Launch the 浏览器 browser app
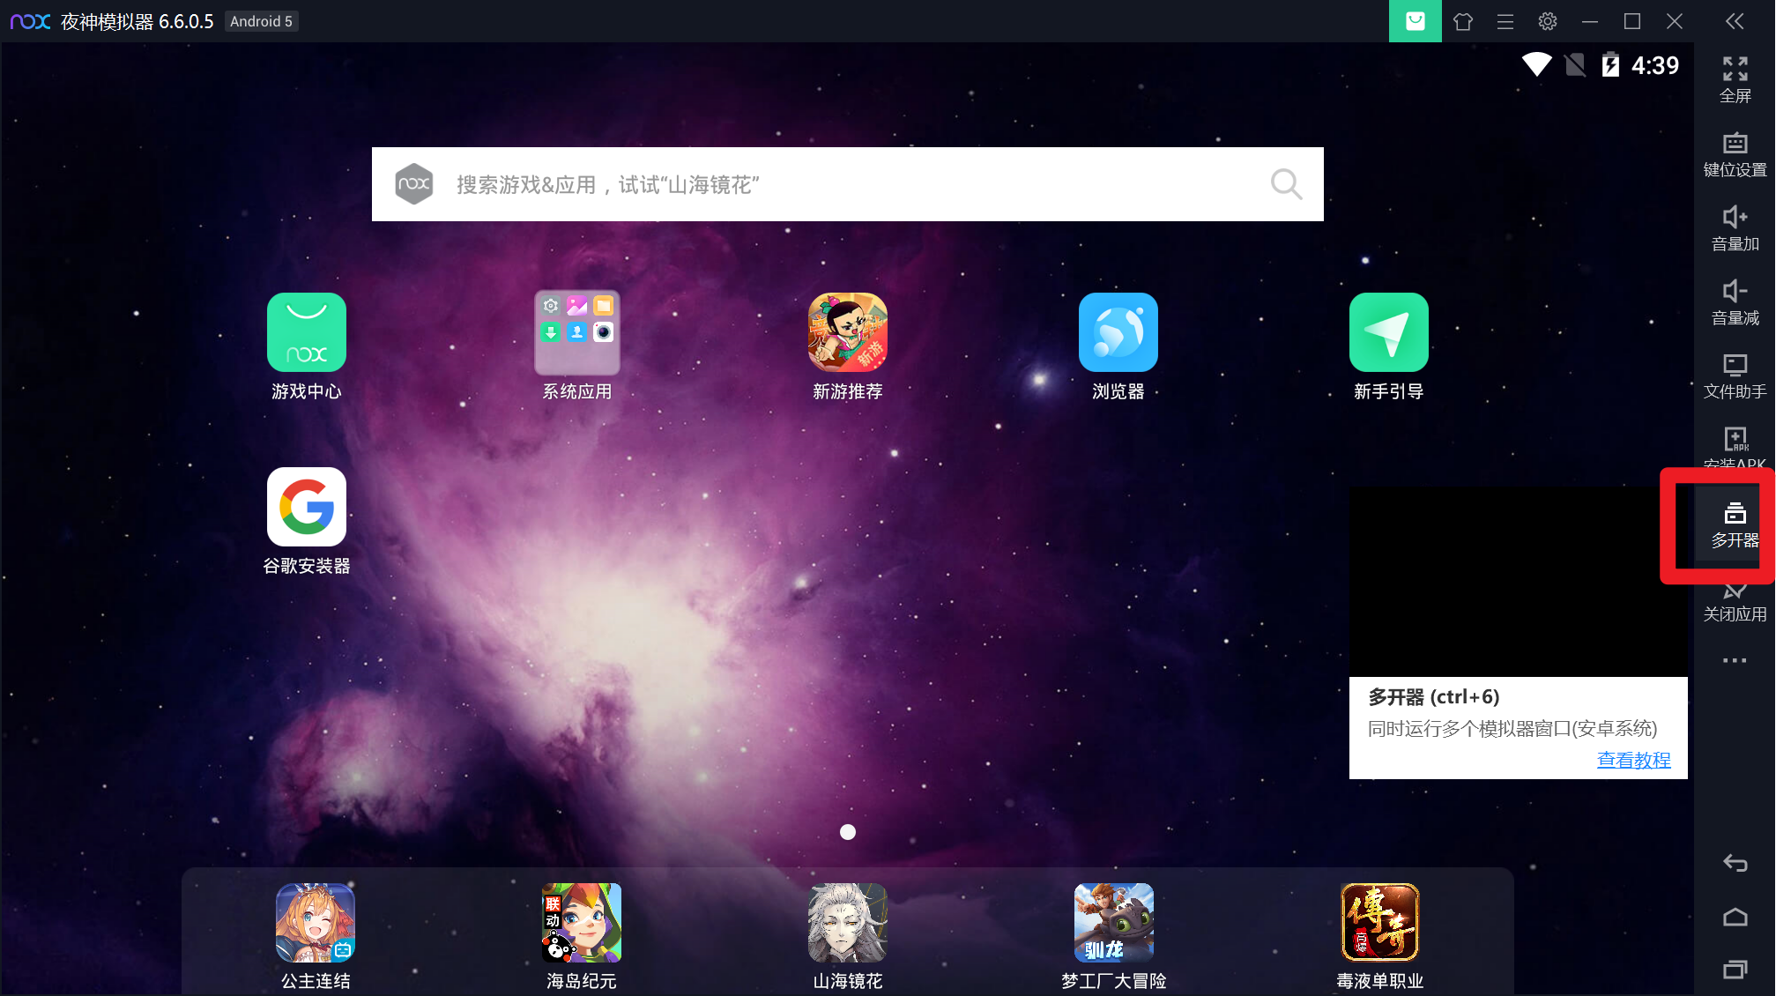The width and height of the screenshot is (1776, 996). 1118,332
